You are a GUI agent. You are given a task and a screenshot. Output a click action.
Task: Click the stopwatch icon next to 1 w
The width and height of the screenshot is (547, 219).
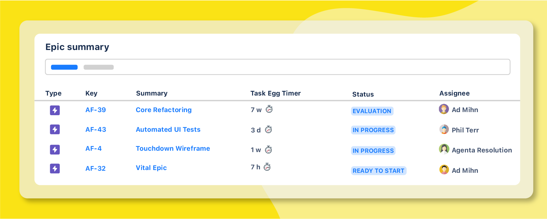point(269,149)
